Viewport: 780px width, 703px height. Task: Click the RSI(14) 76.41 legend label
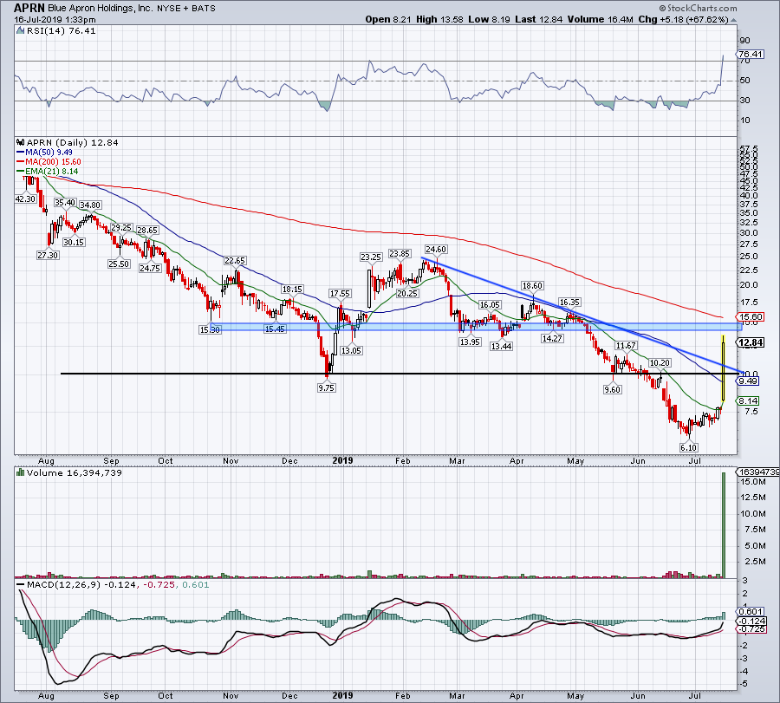[x=61, y=31]
